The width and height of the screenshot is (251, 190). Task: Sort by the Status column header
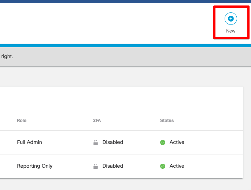[167, 121]
